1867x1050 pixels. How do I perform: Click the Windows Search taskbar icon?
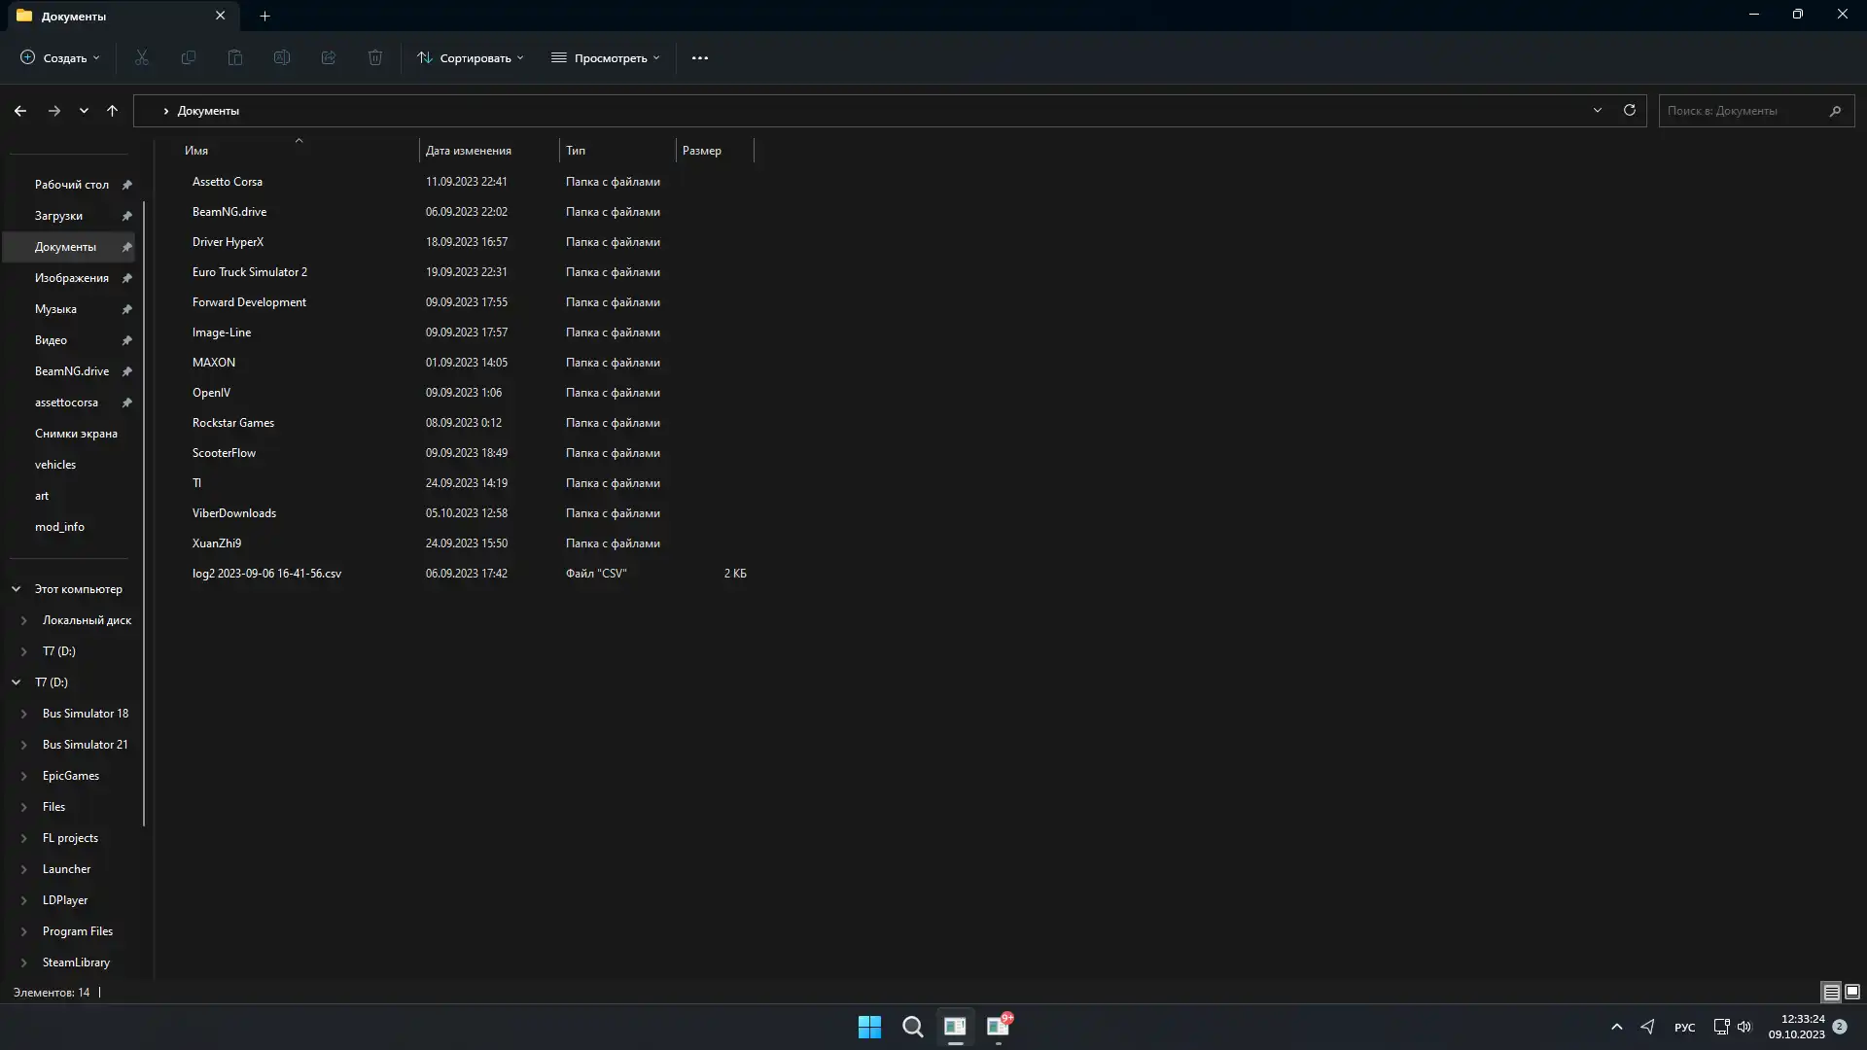tap(912, 1026)
